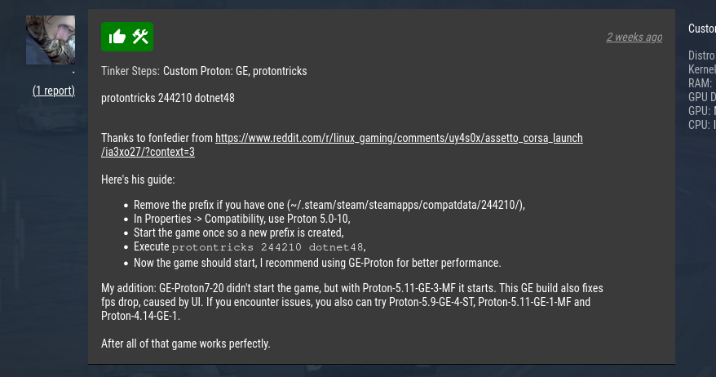Open the reviewer's avatar picture
Viewport: 716px width, 377px height.
(51, 40)
